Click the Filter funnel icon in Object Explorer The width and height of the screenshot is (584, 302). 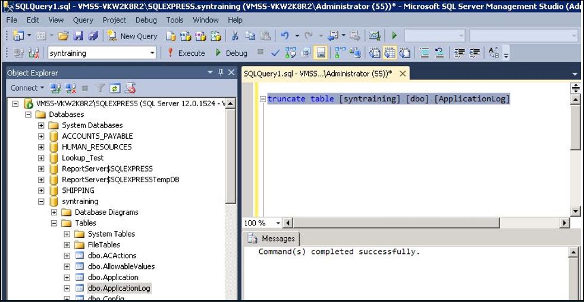100,88
